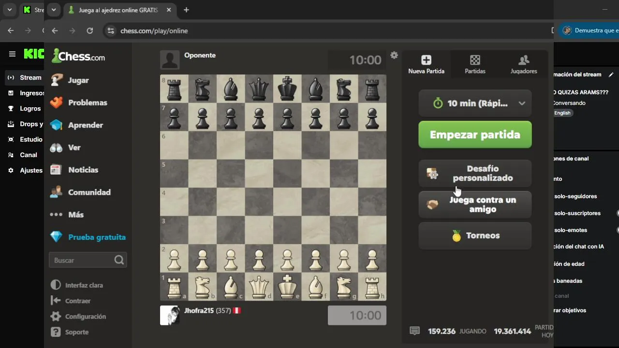619x348 pixels.
Task: Select the white queen on d1
Action: (x=259, y=287)
